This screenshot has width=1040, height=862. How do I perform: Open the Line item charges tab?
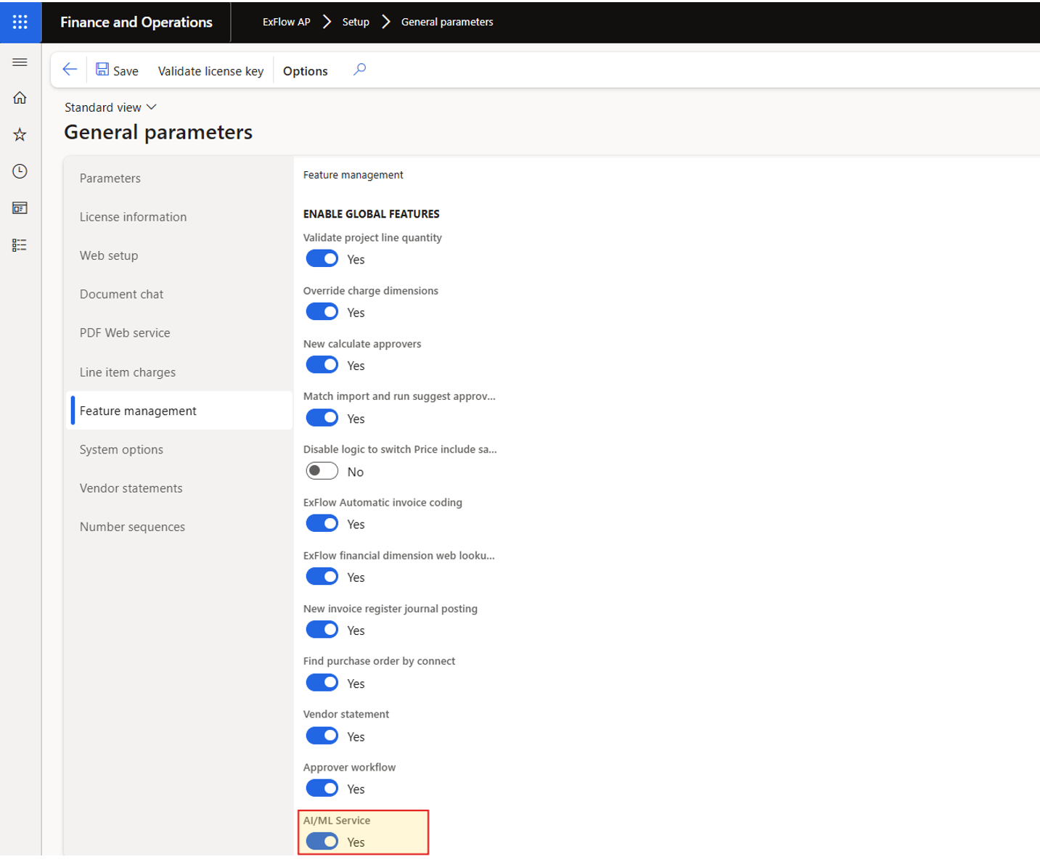[179, 372]
